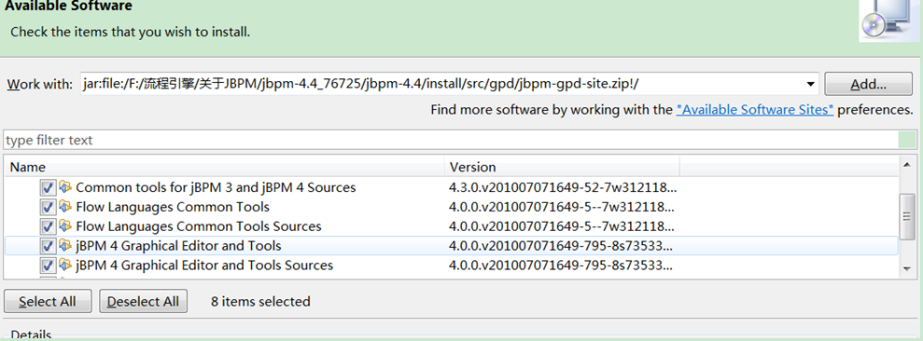
Task: Open the Work with site dropdown arrow
Action: pyautogui.click(x=811, y=84)
